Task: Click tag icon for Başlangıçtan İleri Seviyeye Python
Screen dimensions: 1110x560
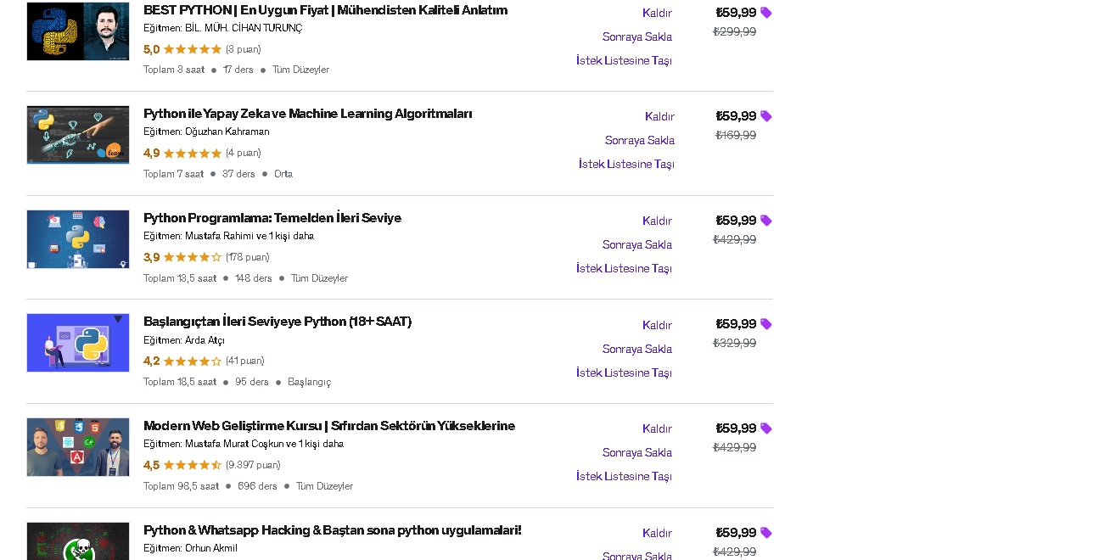Action: coord(766,324)
